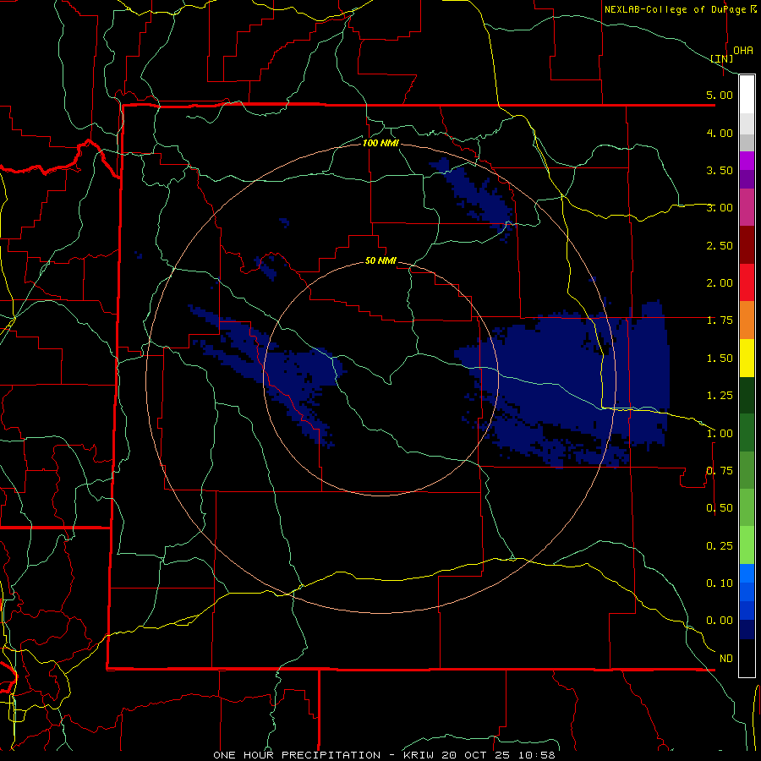Click the NEXLAB-College of DuPage label
Screen dimensions: 761x761
coord(675,9)
